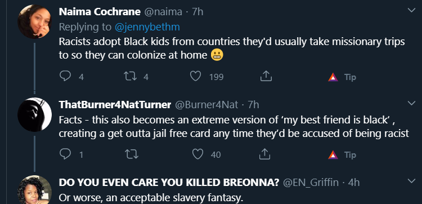Reply to Naima Cochrane's tweet

coord(65,76)
